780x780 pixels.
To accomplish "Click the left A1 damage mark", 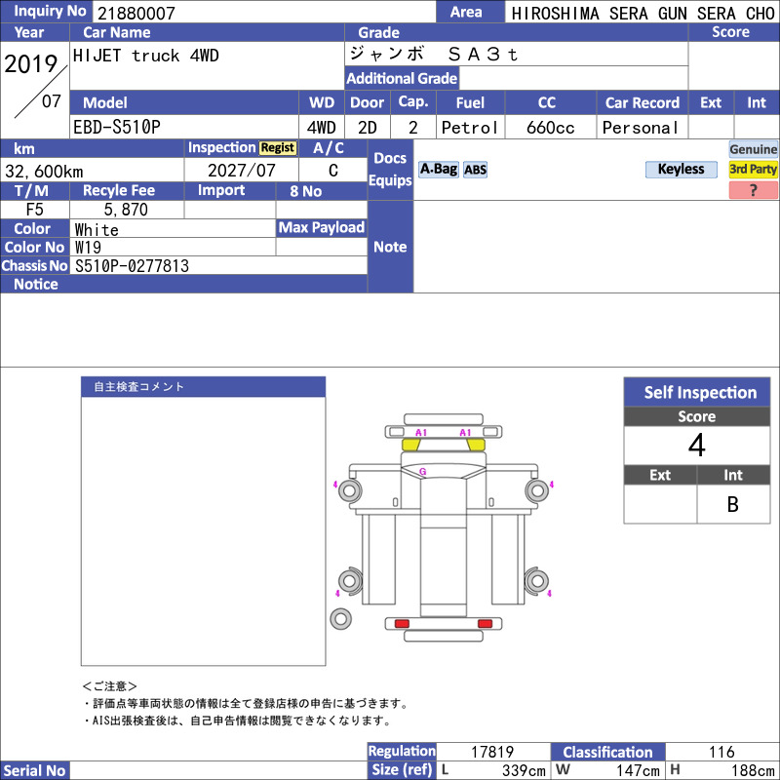I will (421, 432).
